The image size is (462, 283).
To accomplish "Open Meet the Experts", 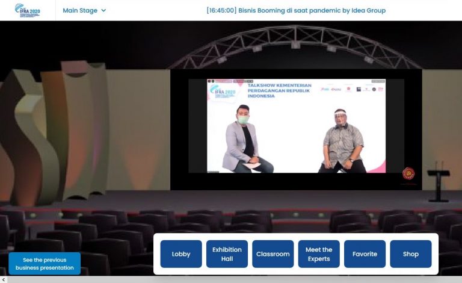I will 319,254.
